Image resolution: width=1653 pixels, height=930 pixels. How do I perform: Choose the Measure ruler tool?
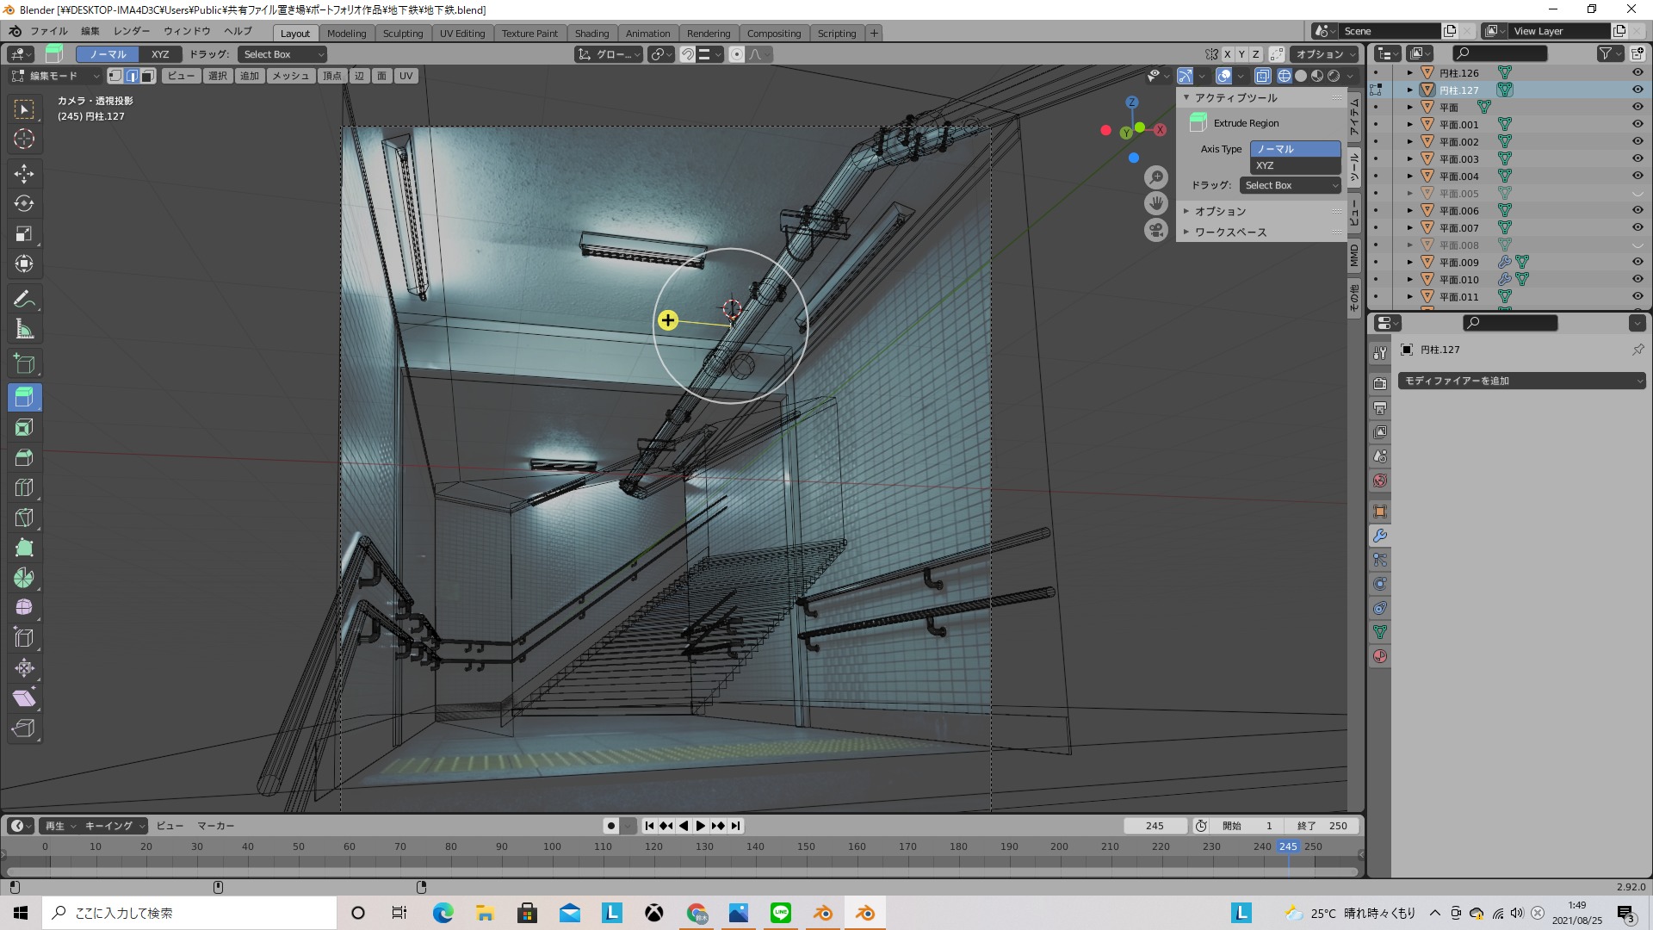pyautogui.click(x=24, y=329)
